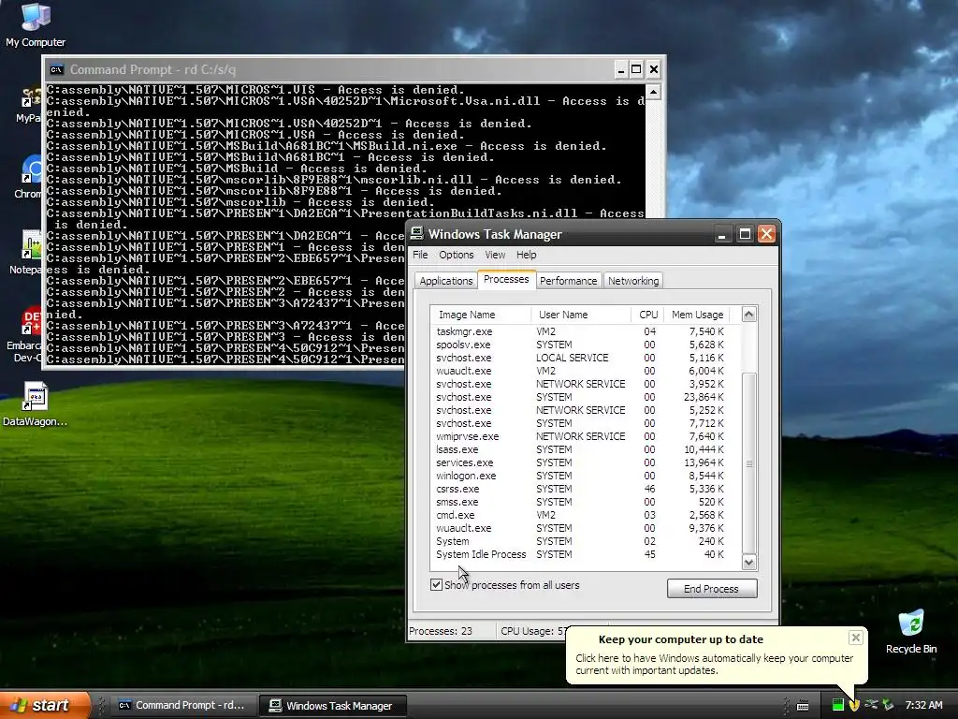The width and height of the screenshot is (958, 719).
Task: Click the Keep your computer up to date balloon
Action: pos(716,654)
